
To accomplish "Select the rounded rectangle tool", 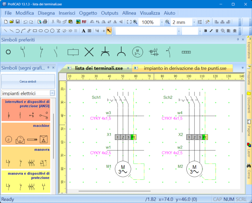I will 41,31.
